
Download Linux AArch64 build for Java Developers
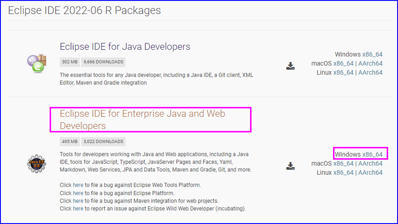coord(370,72)
